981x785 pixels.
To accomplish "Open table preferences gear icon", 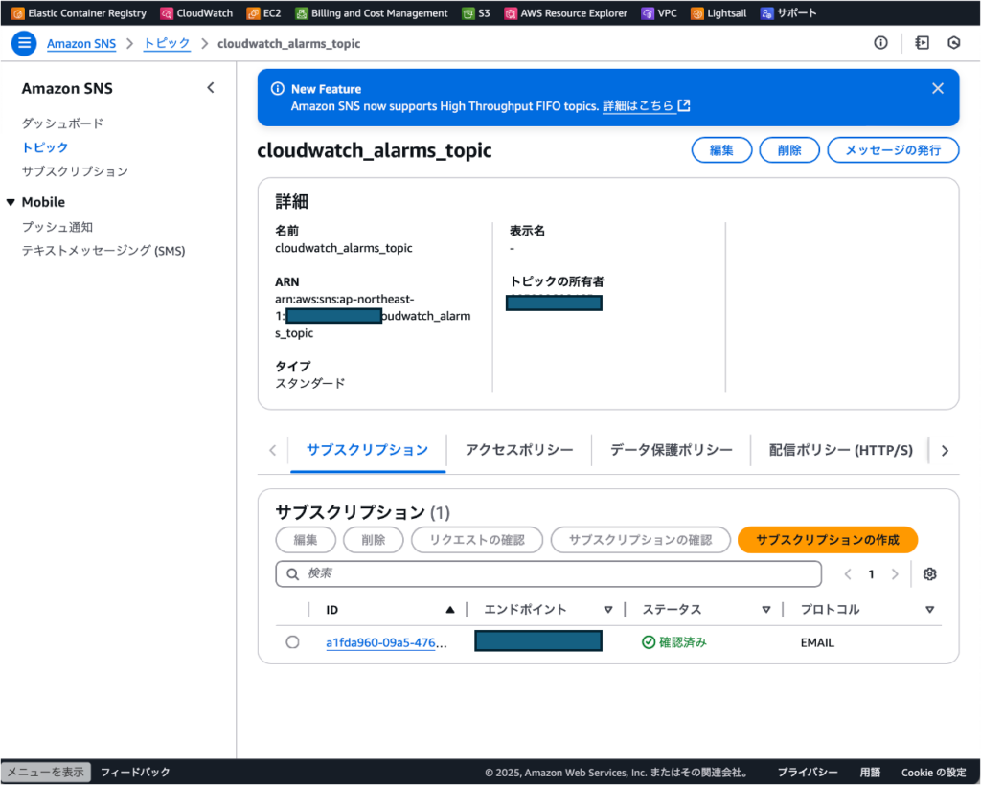I will 929,574.
